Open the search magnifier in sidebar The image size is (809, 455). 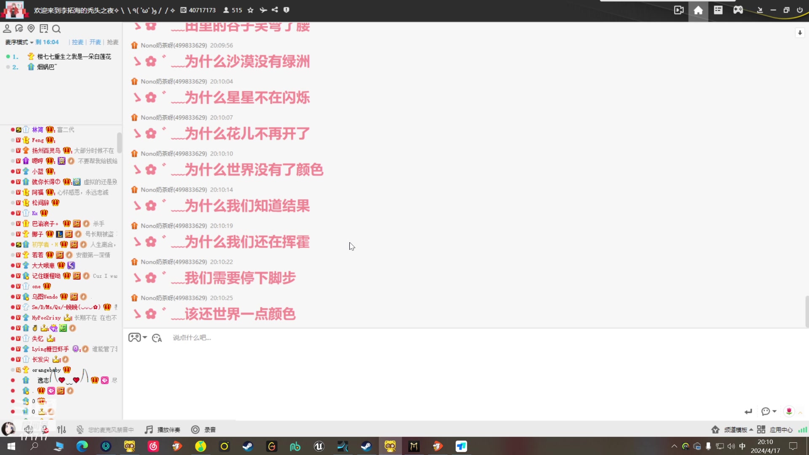(x=56, y=29)
